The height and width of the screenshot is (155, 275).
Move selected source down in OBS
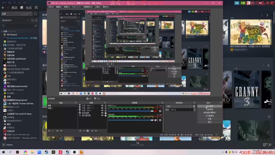tap(96, 131)
